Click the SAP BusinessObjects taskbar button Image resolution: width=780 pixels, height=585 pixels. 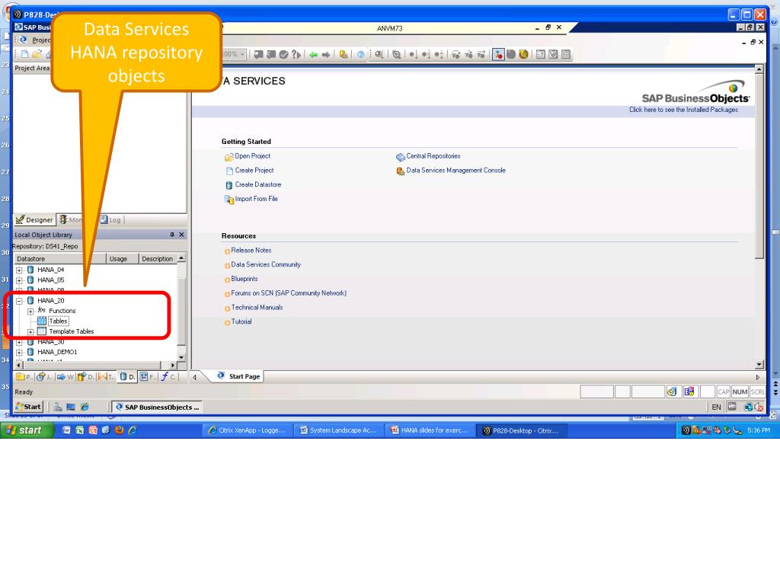tap(157, 408)
